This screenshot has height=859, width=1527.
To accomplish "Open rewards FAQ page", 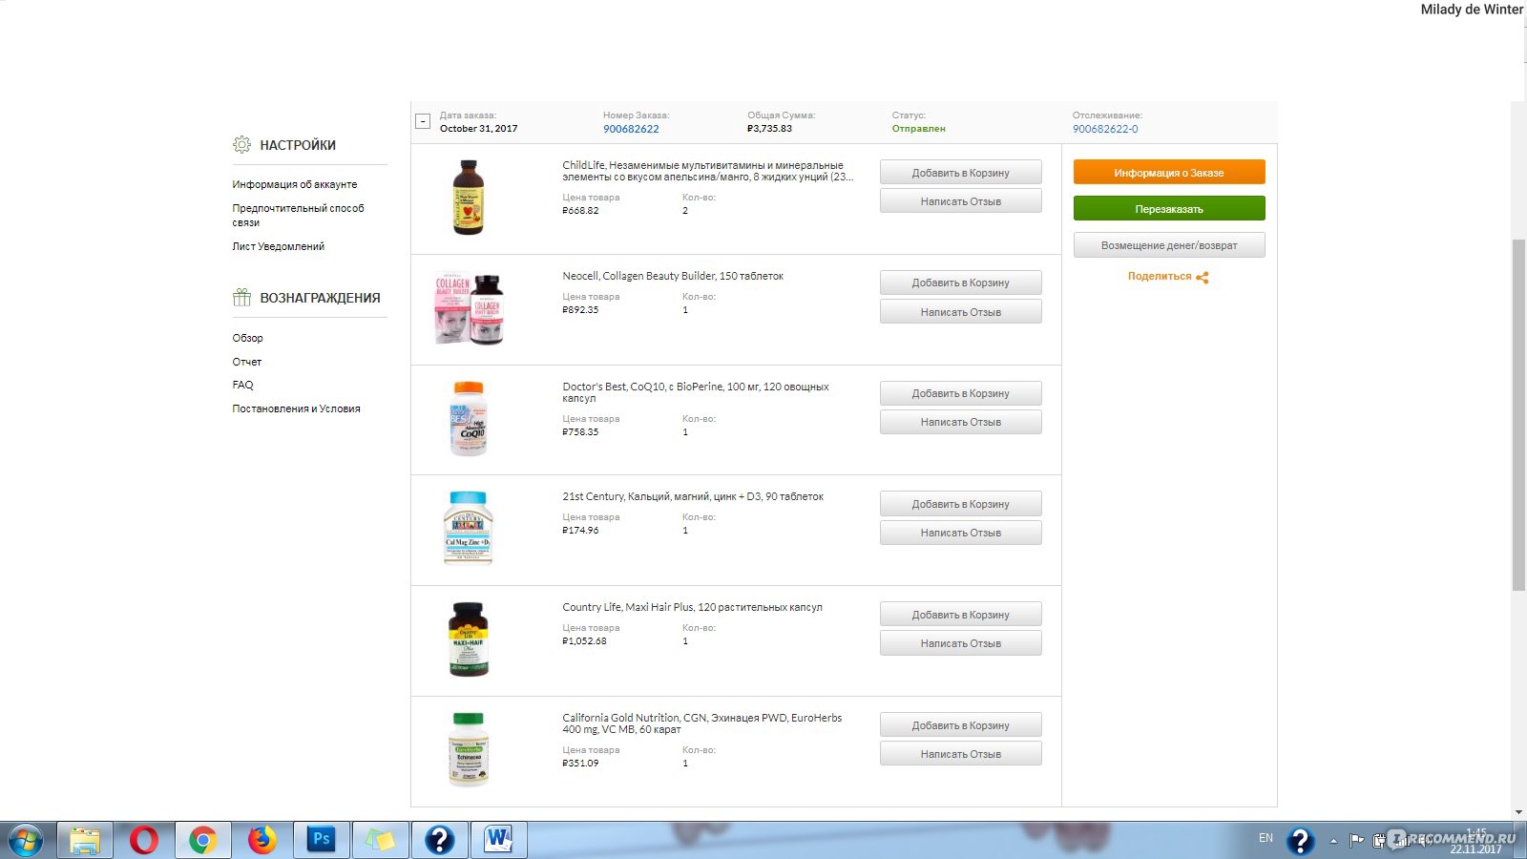I will point(242,385).
